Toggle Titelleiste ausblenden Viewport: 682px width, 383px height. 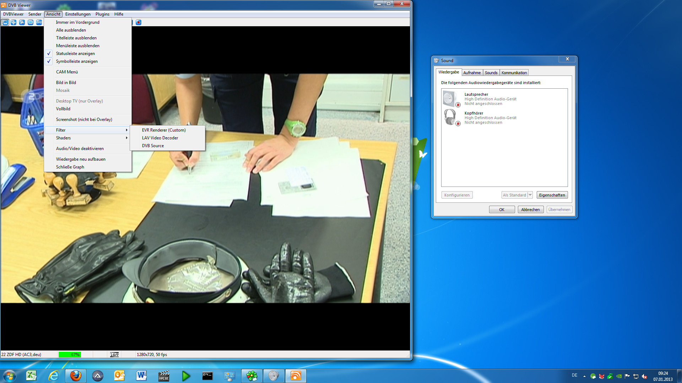[88, 38]
